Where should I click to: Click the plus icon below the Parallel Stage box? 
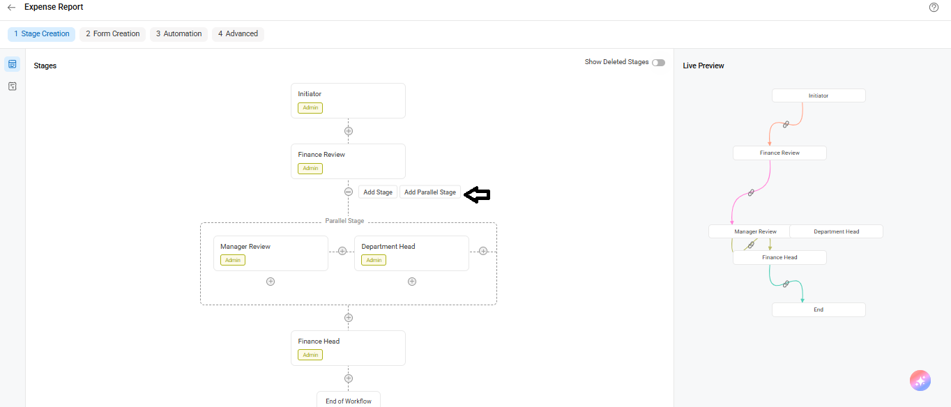(349, 318)
